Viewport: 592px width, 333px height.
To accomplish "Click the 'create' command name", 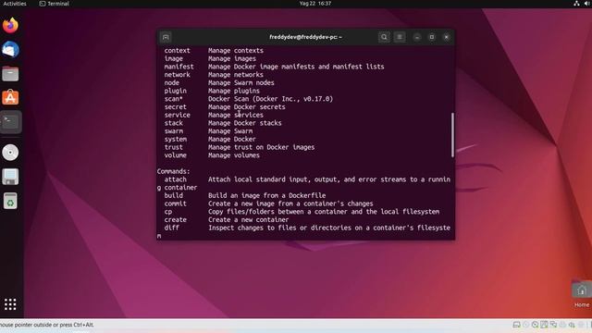I will 175,220.
